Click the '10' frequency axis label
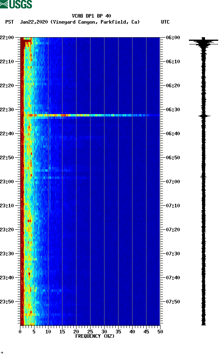 click(48, 331)
